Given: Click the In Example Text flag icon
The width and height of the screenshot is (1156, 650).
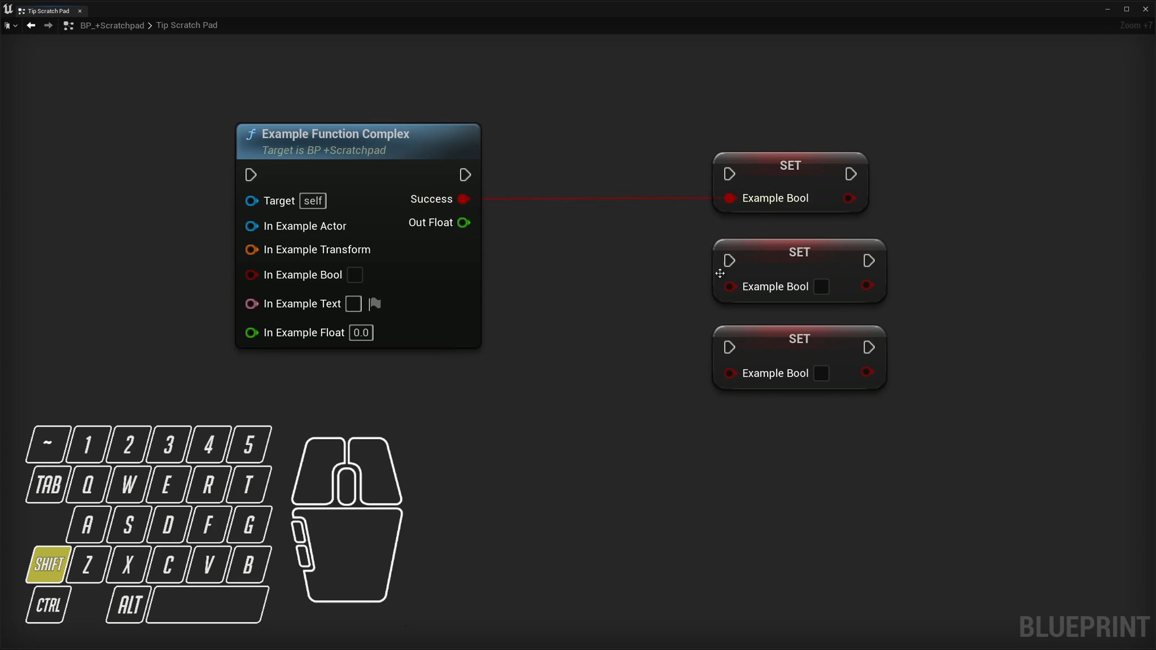Looking at the screenshot, I should pyautogui.click(x=375, y=304).
